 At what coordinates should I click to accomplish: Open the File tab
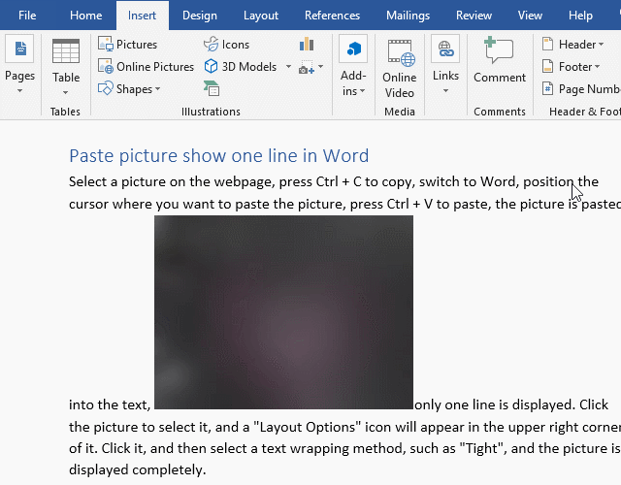click(27, 16)
